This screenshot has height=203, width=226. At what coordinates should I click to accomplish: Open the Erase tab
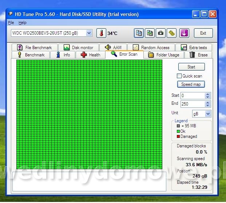199,55
